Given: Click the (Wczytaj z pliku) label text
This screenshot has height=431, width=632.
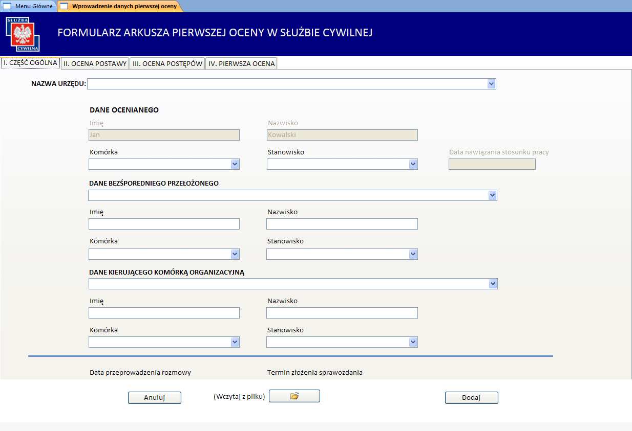Looking at the screenshot, I should click(239, 396).
